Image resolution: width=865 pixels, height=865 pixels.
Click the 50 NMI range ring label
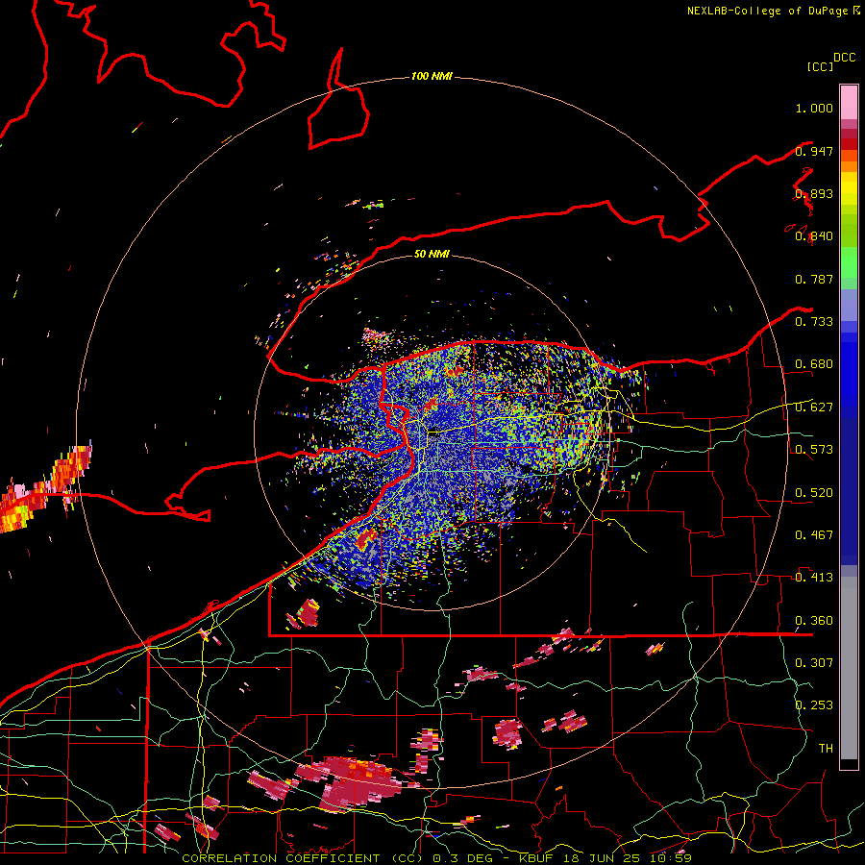(x=432, y=254)
